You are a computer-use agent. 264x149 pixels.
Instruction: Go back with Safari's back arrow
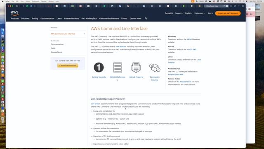[x=23, y=6]
